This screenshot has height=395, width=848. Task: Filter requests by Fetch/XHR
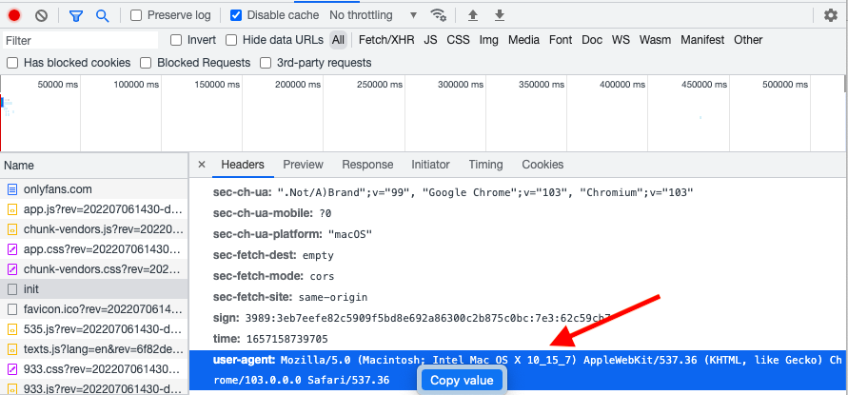tap(385, 40)
